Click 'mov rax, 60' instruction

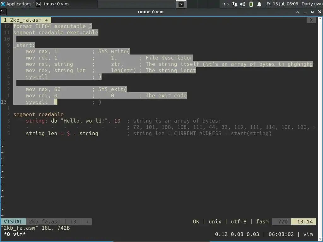43,89
